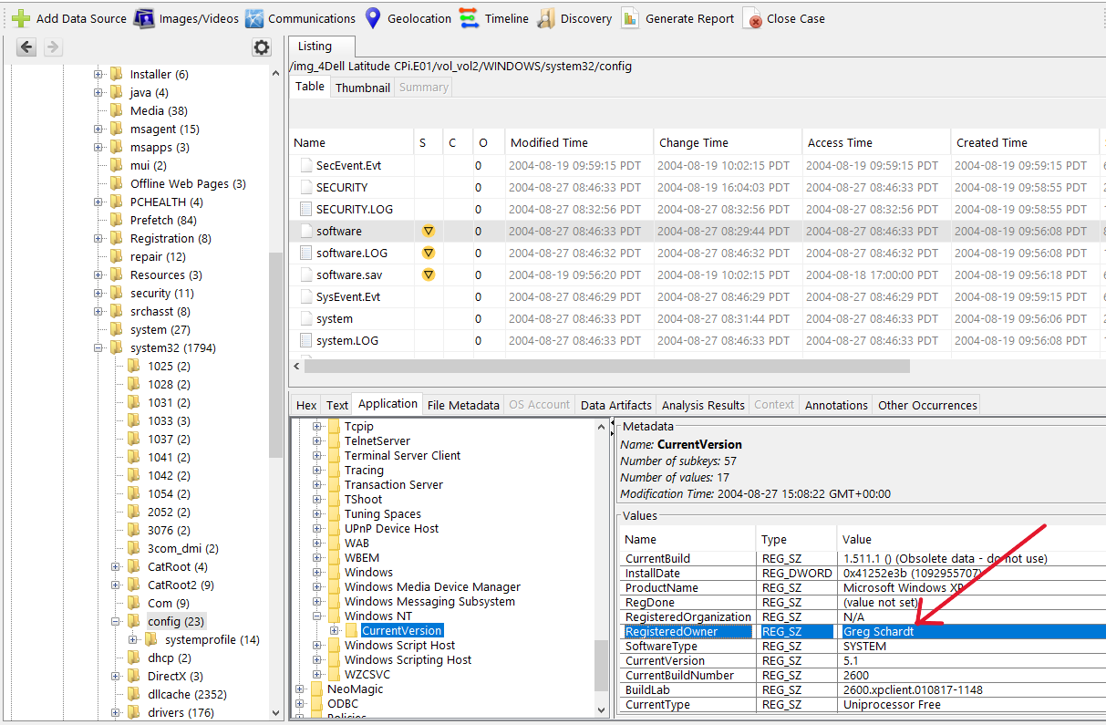The image size is (1106, 725).
Task: Switch to the Thumbnail tab
Action: pos(362,88)
